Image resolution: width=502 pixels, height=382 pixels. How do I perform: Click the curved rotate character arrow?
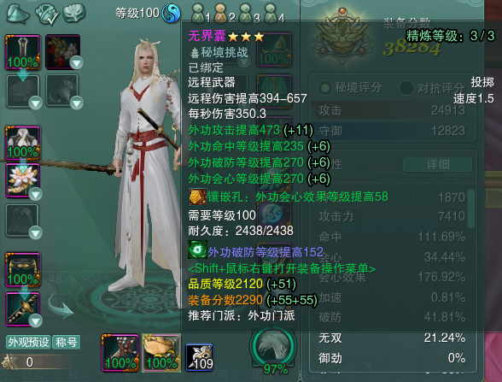(60, 306)
